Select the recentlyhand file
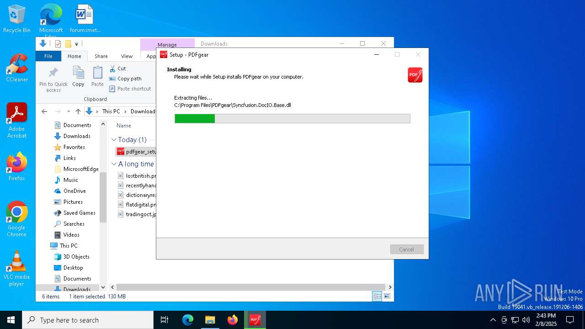Viewport: 585px width, 329px height. [x=137, y=186]
